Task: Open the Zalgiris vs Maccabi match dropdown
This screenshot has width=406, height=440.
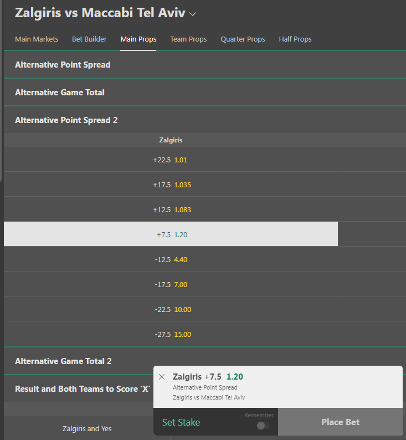Action: 193,13
